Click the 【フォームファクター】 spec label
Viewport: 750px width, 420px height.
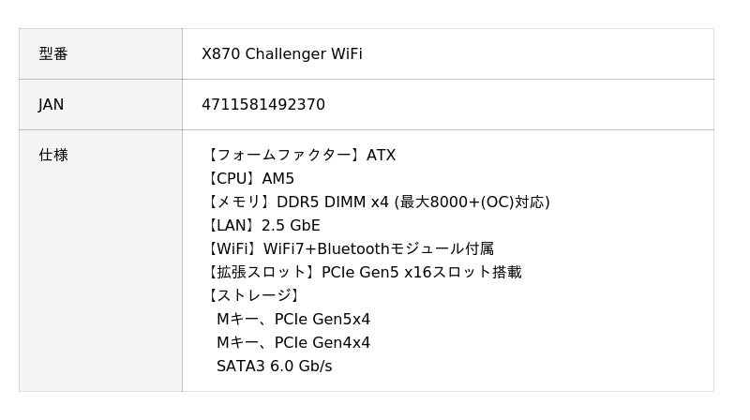(284, 156)
